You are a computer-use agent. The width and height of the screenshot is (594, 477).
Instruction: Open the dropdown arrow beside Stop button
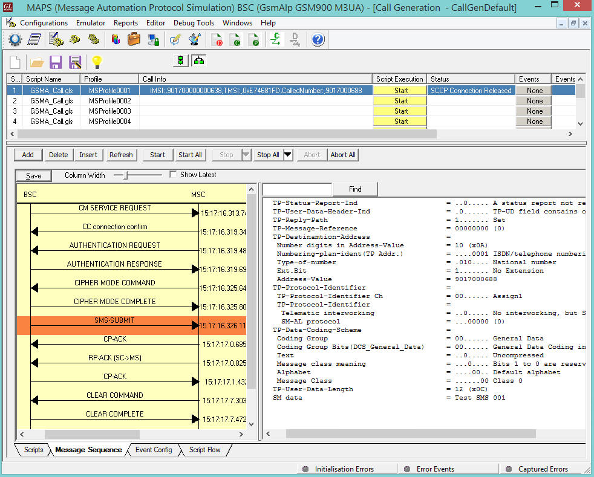[246, 155]
